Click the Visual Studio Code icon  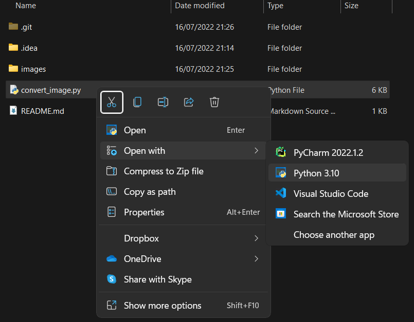[281, 193]
